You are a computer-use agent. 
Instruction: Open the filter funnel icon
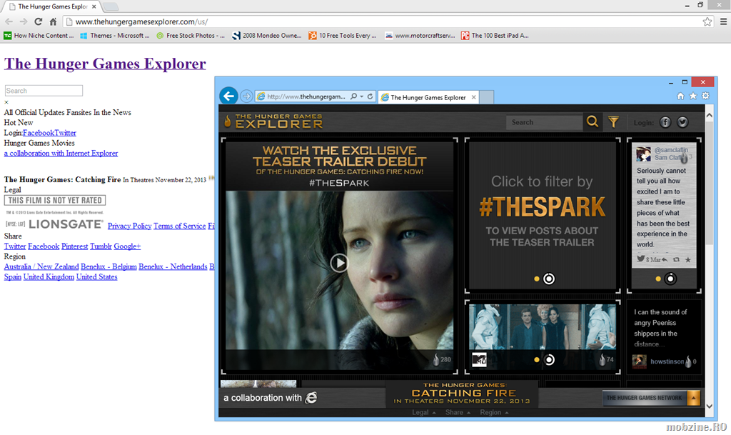pyautogui.click(x=613, y=122)
